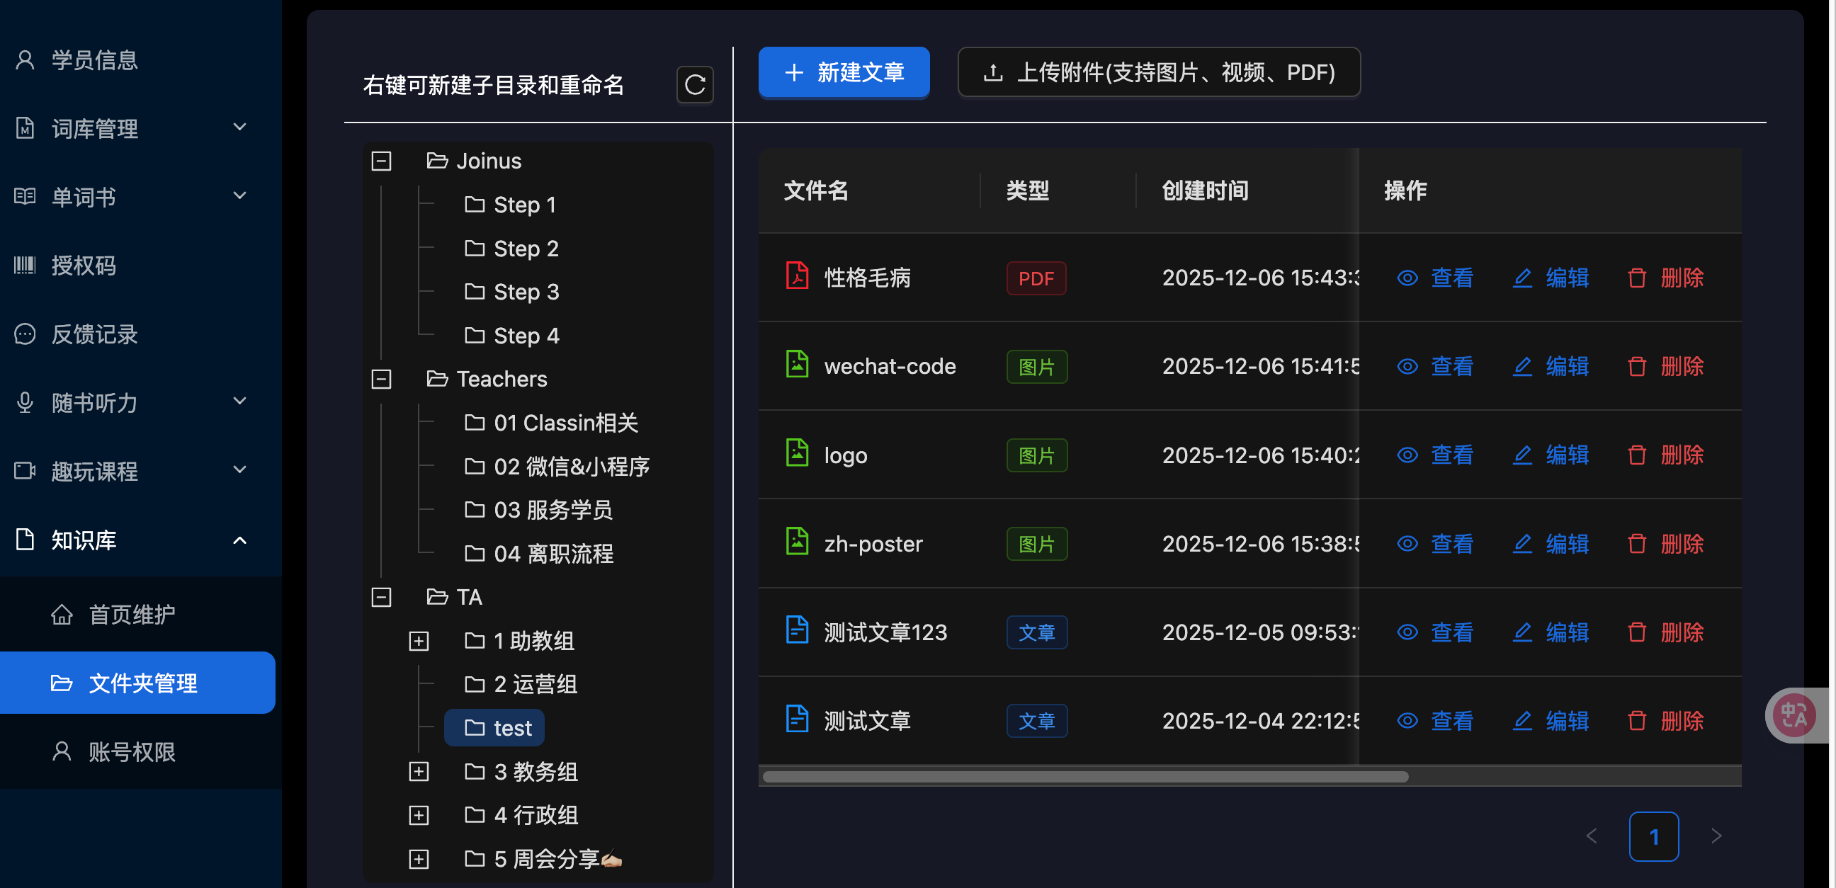Open 授权码 from the sidebar
1836x888 pixels.
(84, 266)
